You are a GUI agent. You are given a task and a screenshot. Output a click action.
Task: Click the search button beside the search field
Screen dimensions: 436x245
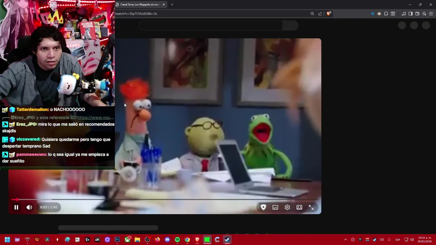pos(290,26)
